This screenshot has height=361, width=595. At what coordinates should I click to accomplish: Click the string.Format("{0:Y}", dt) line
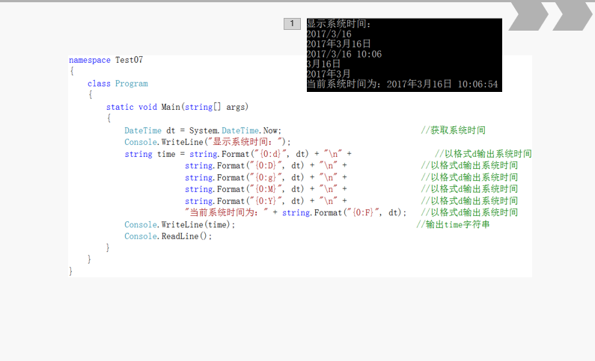coord(266,201)
